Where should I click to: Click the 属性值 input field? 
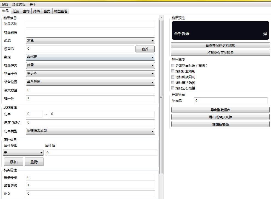pyautogui.click(x=101, y=153)
